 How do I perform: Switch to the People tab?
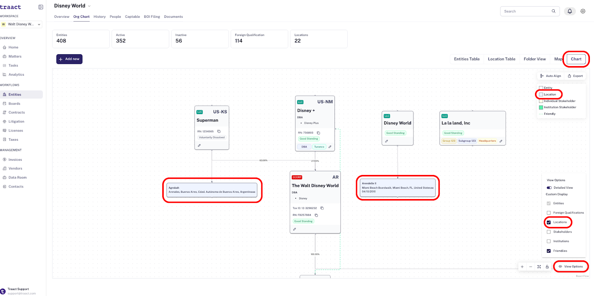(x=115, y=17)
